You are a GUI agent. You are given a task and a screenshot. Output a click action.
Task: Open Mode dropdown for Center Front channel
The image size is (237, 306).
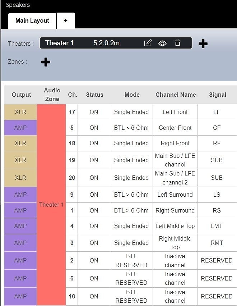[131, 128]
